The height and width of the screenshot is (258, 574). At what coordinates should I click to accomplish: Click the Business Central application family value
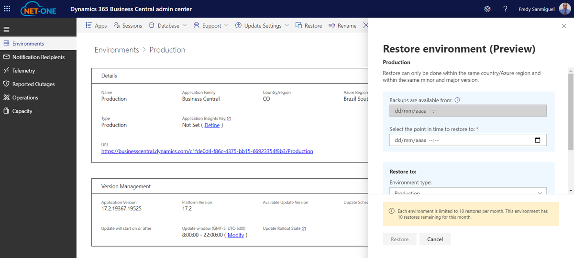pyautogui.click(x=201, y=99)
